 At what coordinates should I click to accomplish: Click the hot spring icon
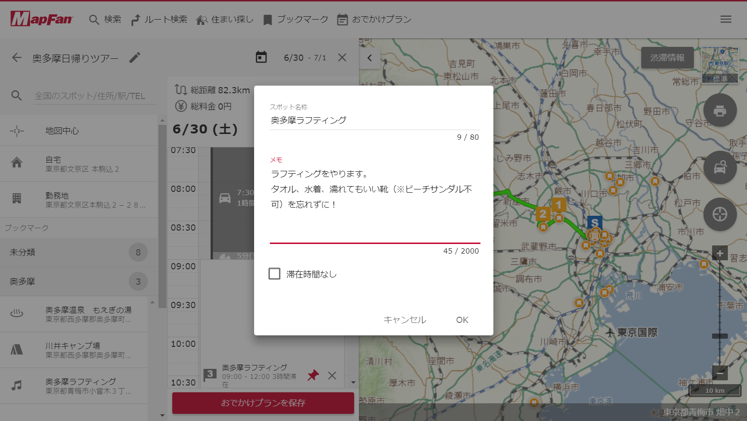pyautogui.click(x=17, y=314)
